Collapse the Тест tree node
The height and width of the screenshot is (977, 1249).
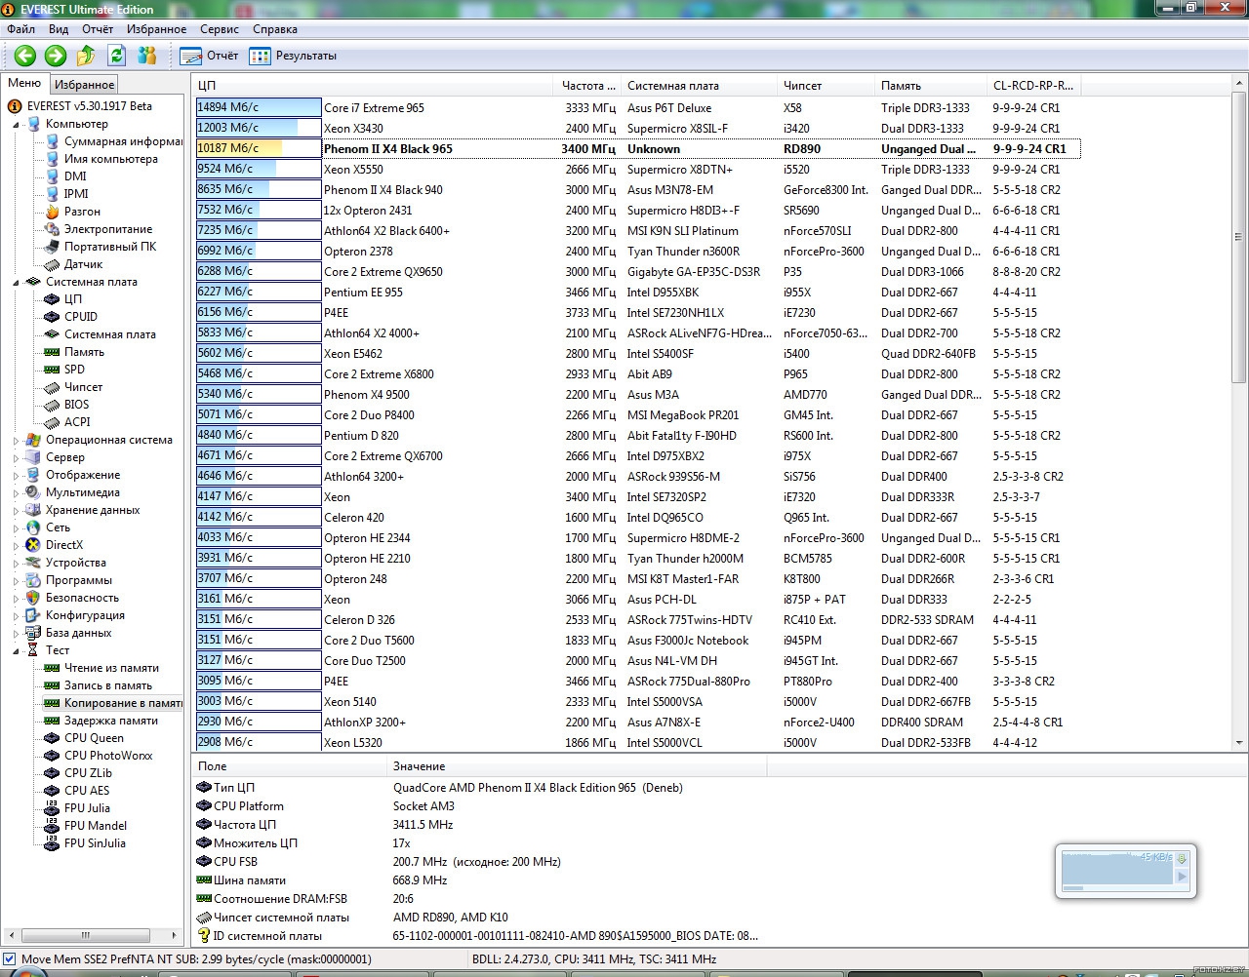(16, 651)
